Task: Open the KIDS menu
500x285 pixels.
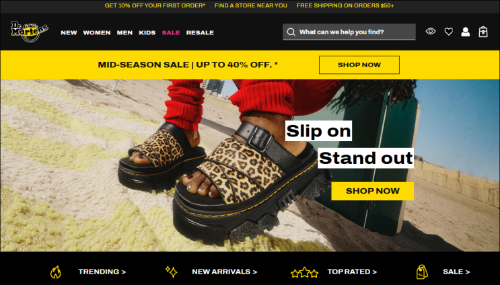Action: 147,32
